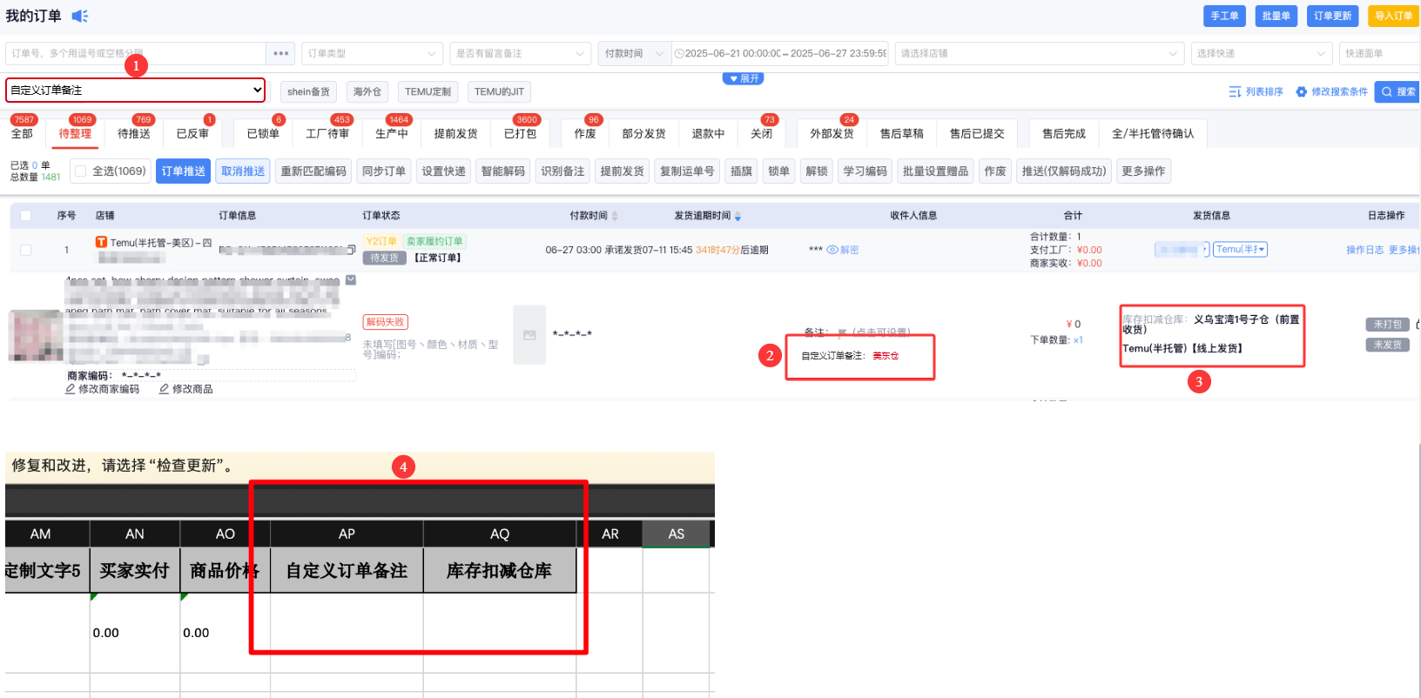Expand filters with the 展开 toggle

pyautogui.click(x=744, y=78)
